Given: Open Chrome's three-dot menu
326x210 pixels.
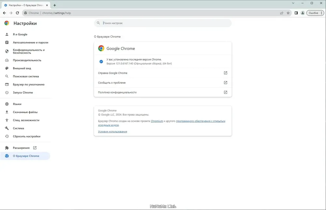Looking at the screenshot, I should pos(322,13).
